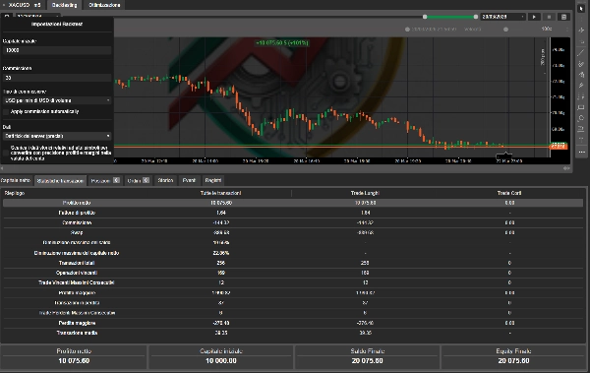This screenshot has width=590, height=373.
Task: Open the Posizioni tab
Action: tap(105, 181)
